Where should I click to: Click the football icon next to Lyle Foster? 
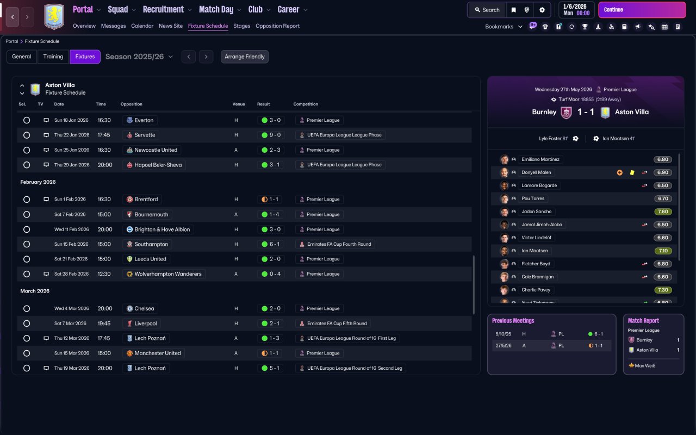[x=576, y=139]
